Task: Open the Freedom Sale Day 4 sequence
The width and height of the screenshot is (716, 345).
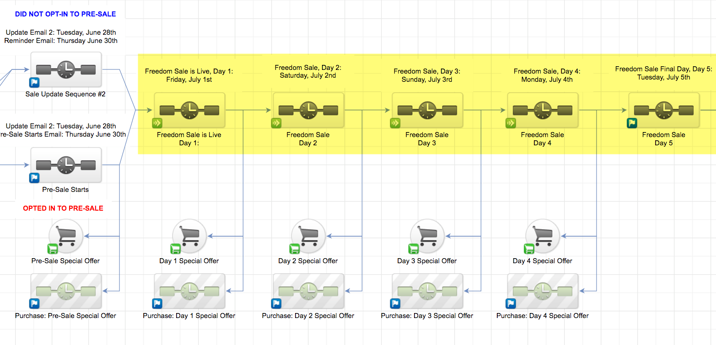Action: 543,111
